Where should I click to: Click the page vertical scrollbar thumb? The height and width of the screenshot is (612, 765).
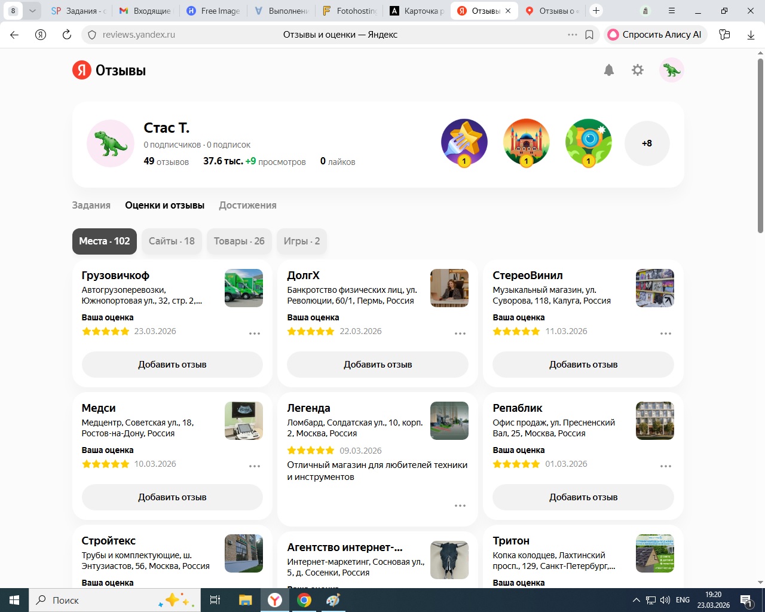coord(760,146)
